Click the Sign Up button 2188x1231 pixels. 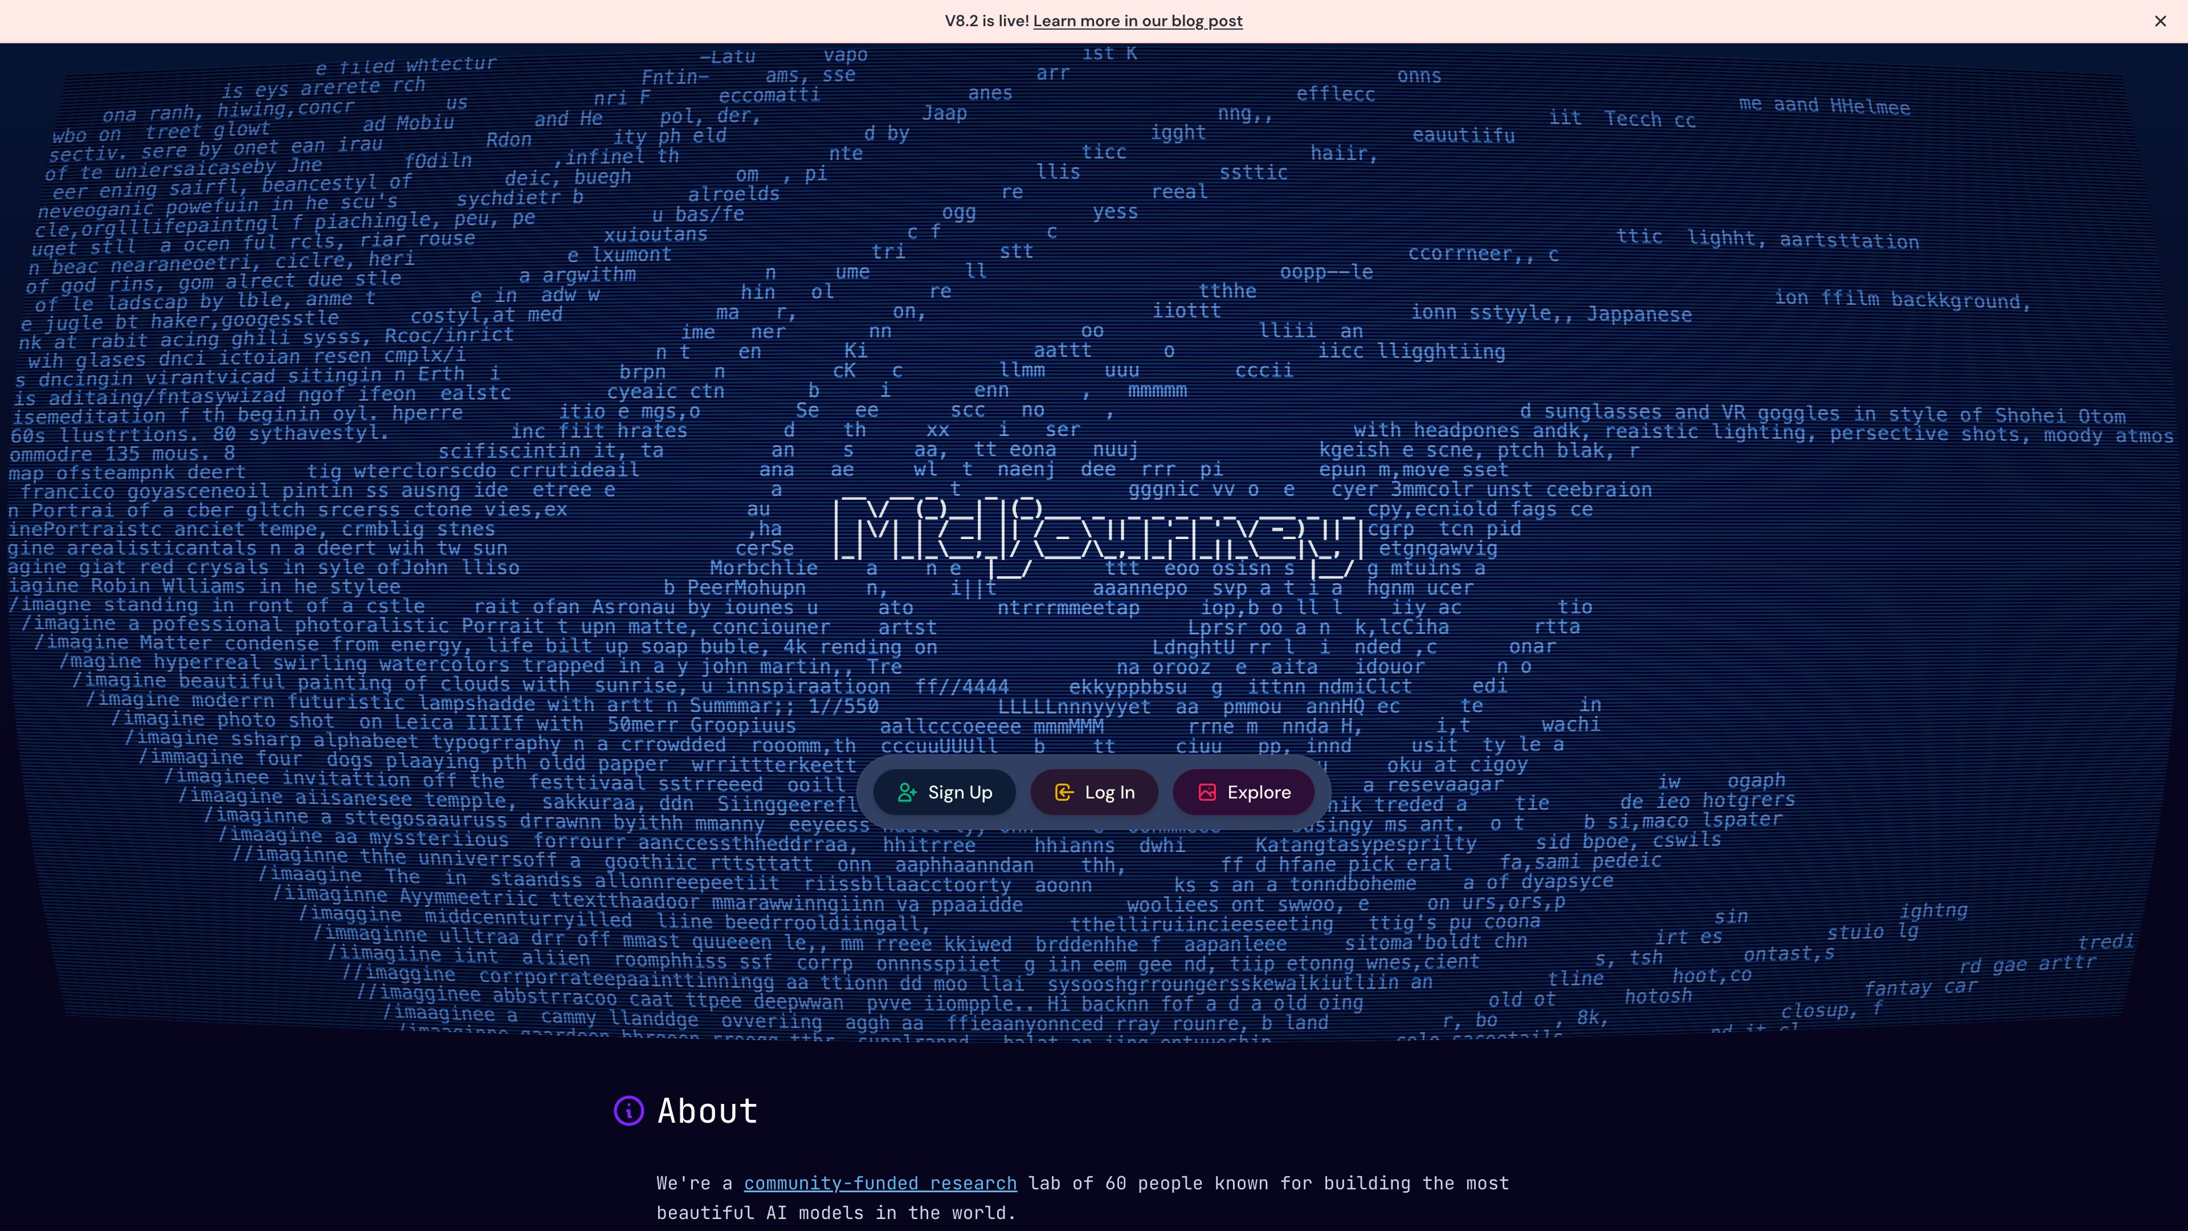pos(945,793)
